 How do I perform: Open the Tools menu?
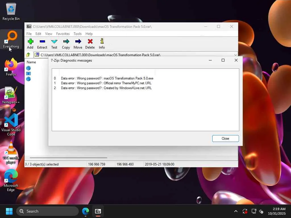point(78,34)
